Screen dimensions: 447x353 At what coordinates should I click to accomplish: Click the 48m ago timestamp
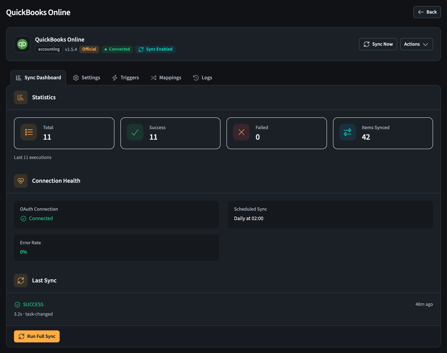click(424, 304)
